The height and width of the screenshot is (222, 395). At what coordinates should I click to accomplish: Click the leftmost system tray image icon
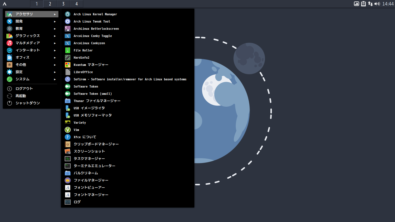coord(357,4)
